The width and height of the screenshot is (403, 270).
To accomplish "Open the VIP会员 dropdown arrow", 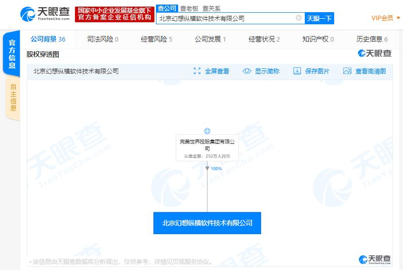I will pyautogui.click(x=398, y=18).
